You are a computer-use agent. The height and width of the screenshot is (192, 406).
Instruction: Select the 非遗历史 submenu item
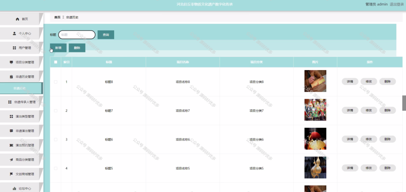click(21, 88)
